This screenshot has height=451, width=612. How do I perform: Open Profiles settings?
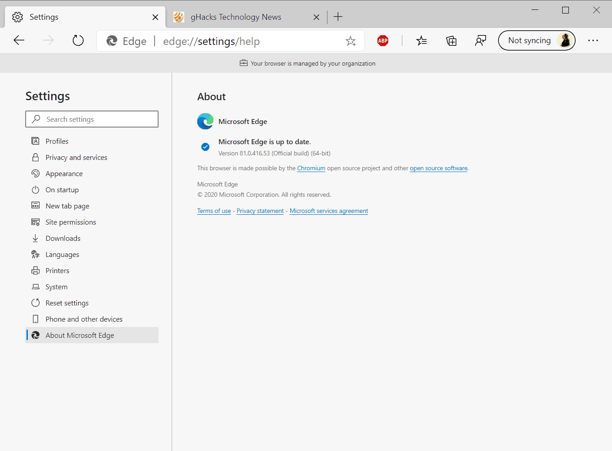[92, 141]
